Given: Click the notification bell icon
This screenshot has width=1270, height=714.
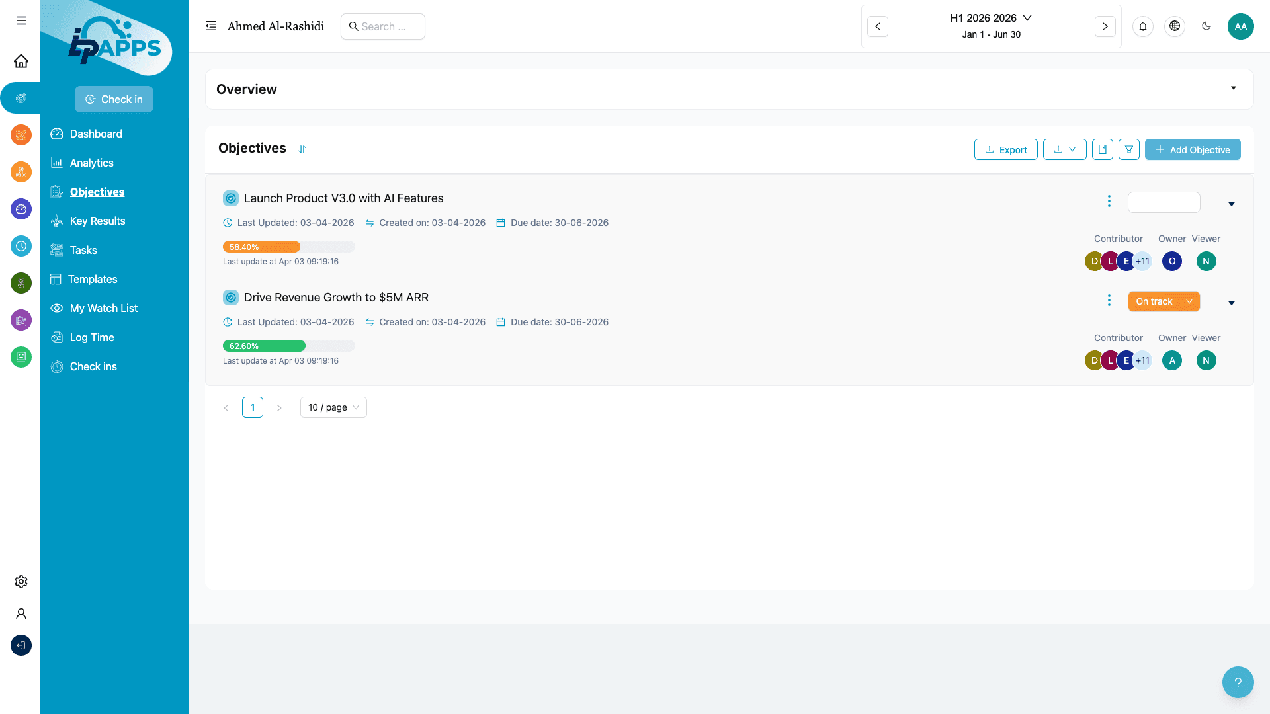Looking at the screenshot, I should tap(1142, 26).
